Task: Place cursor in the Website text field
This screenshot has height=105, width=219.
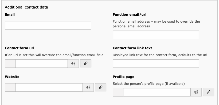Action: (x=49, y=87)
